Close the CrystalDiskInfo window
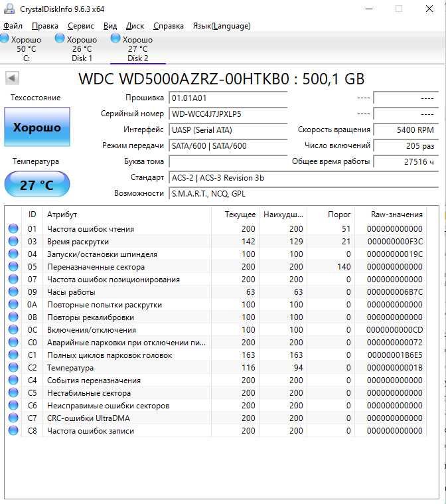The height and width of the screenshot is (504, 446). coord(429,9)
